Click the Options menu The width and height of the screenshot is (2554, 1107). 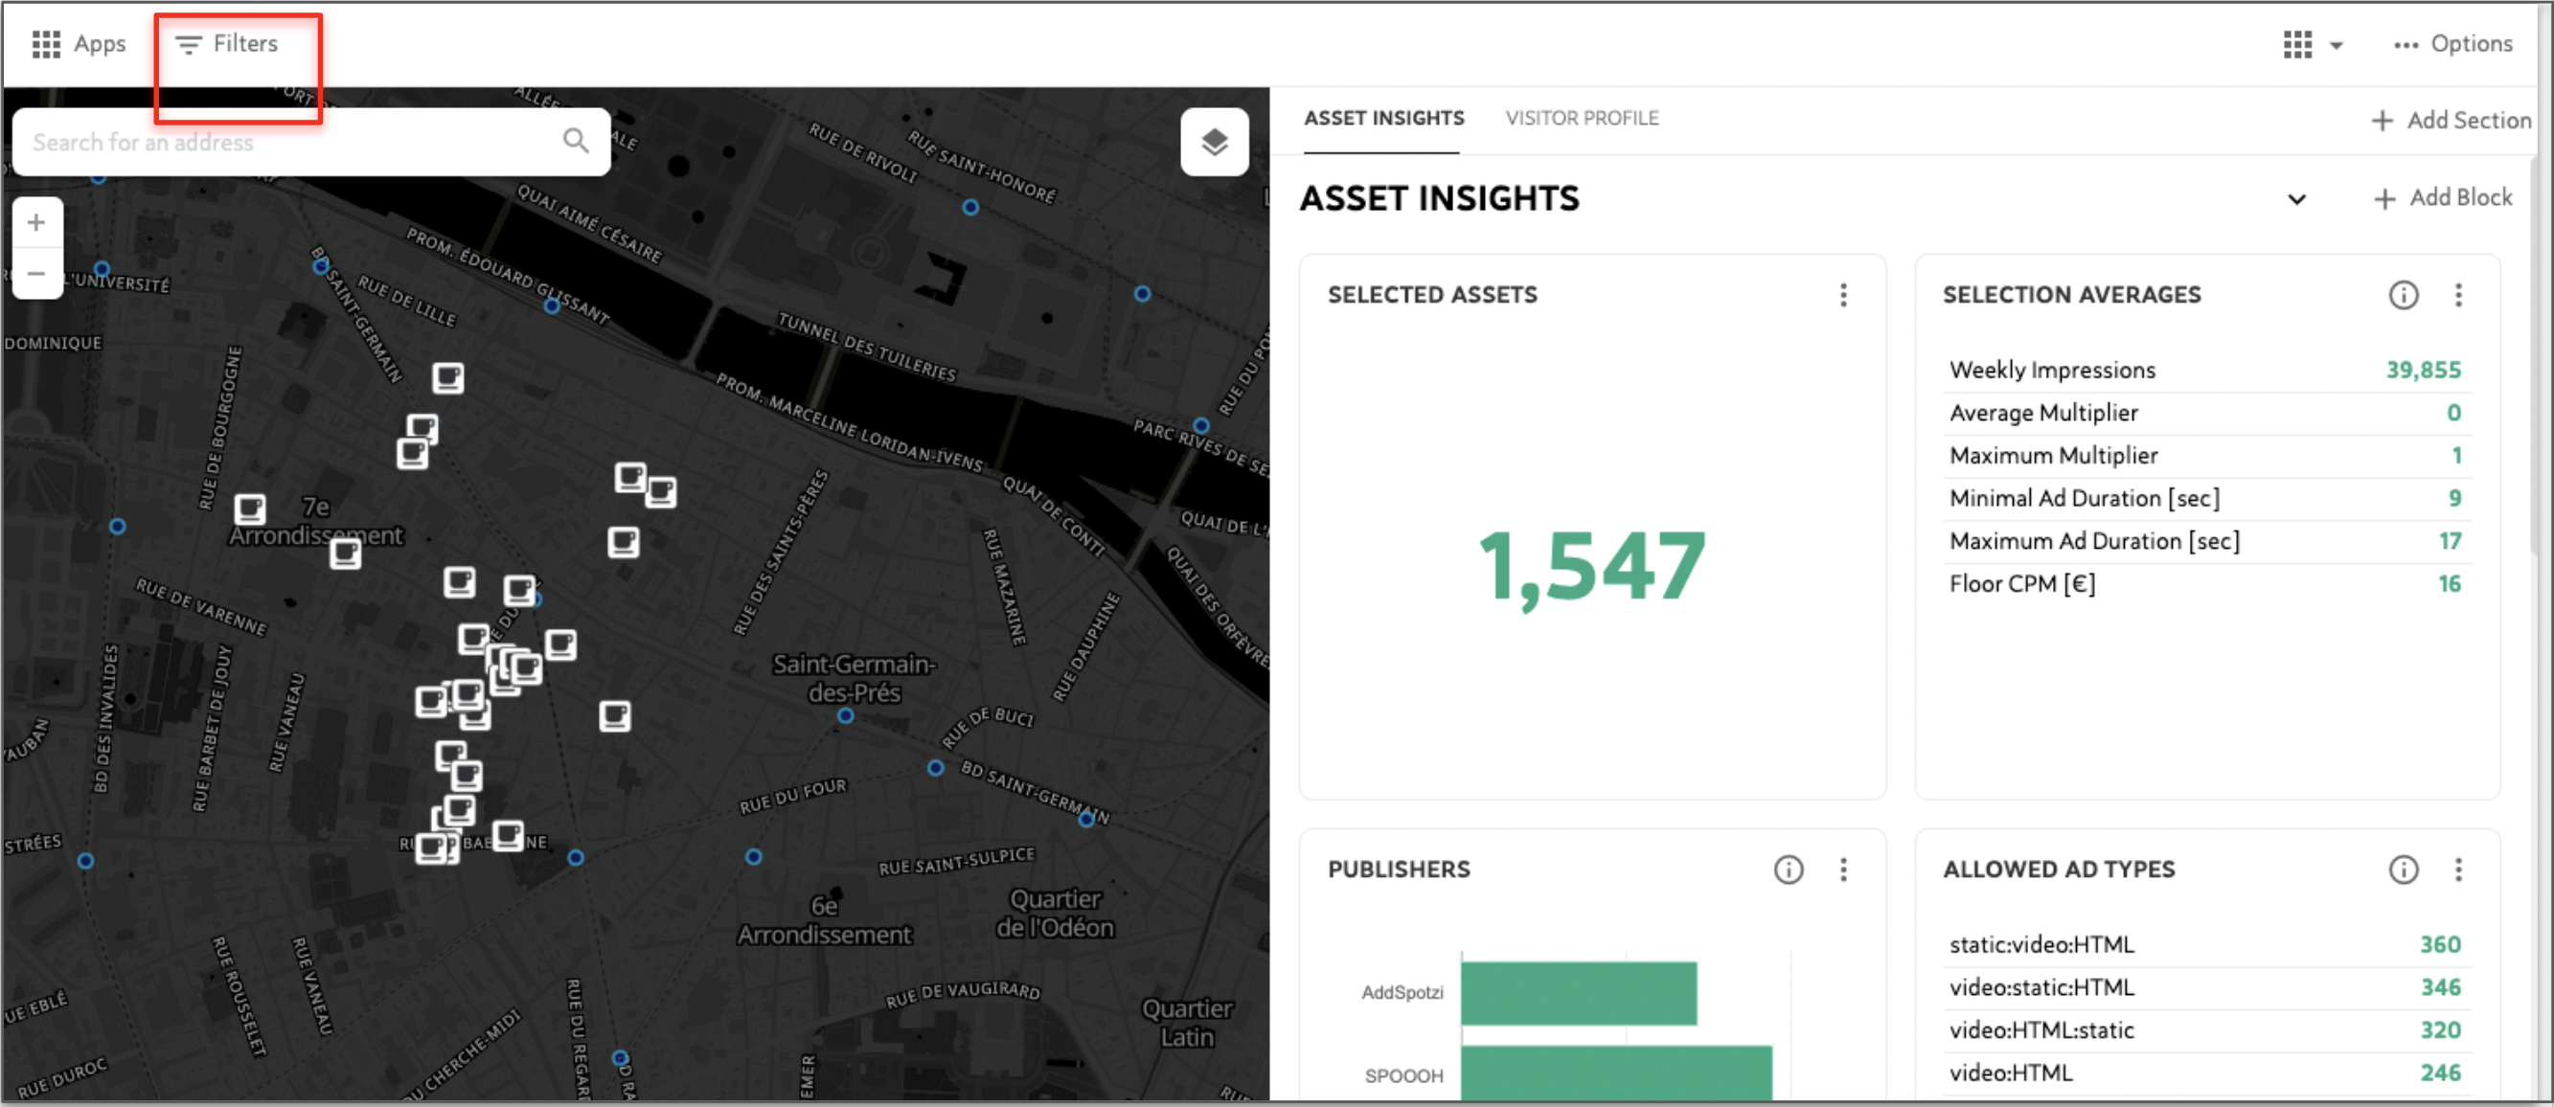point(2452,44)
